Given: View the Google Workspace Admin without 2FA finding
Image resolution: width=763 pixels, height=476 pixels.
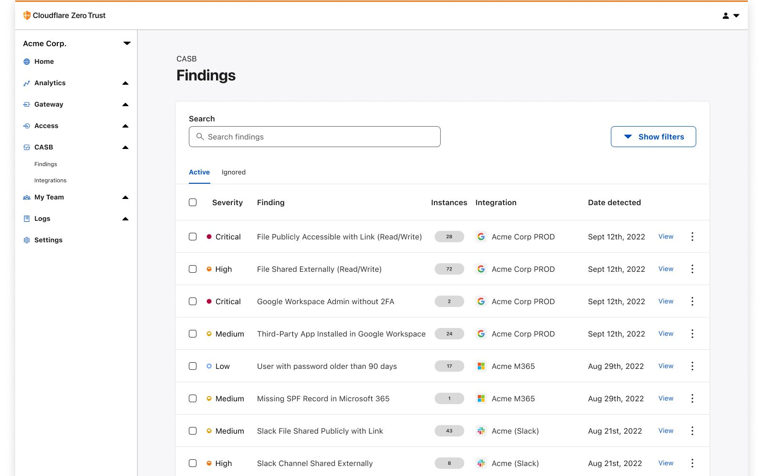Looking at the screenshot, I should (666, 301).
